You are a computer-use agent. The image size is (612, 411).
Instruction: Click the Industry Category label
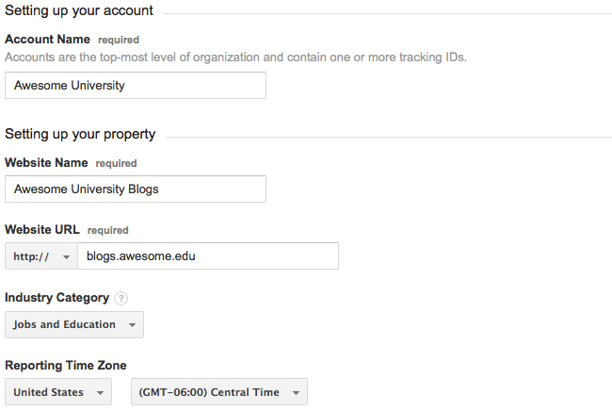(x=57, y=298)
